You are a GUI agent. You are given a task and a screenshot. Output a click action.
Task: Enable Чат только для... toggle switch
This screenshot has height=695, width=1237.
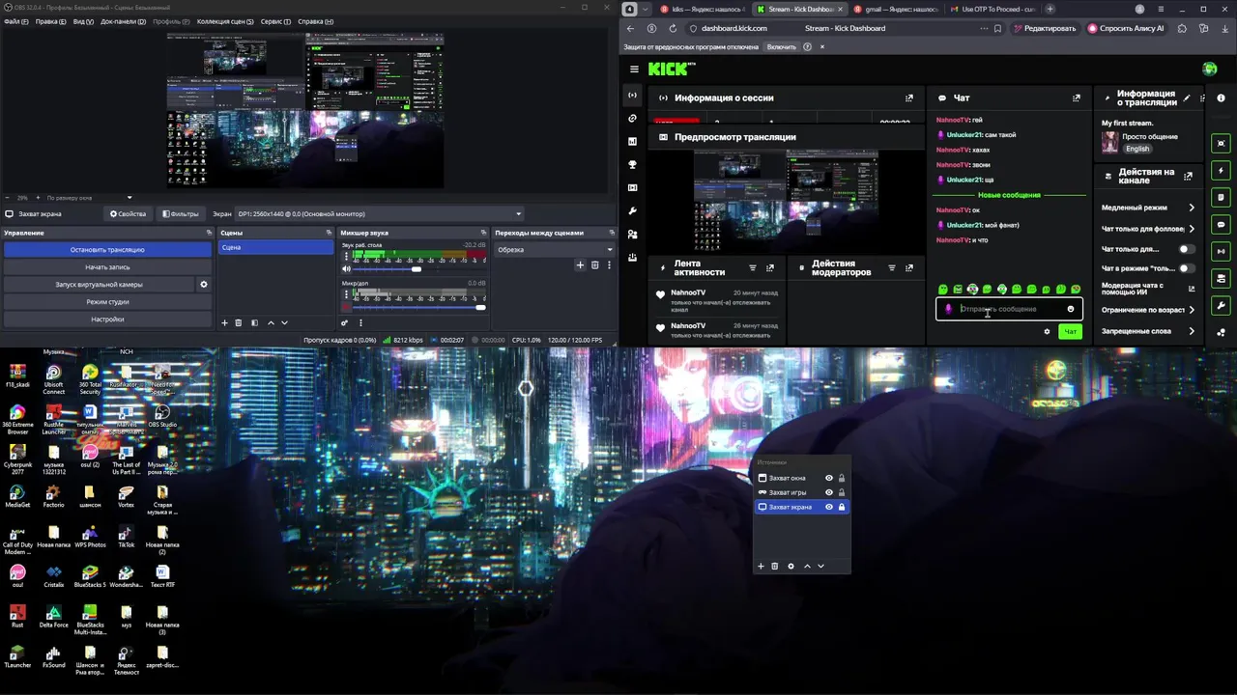pos(1186,249)
